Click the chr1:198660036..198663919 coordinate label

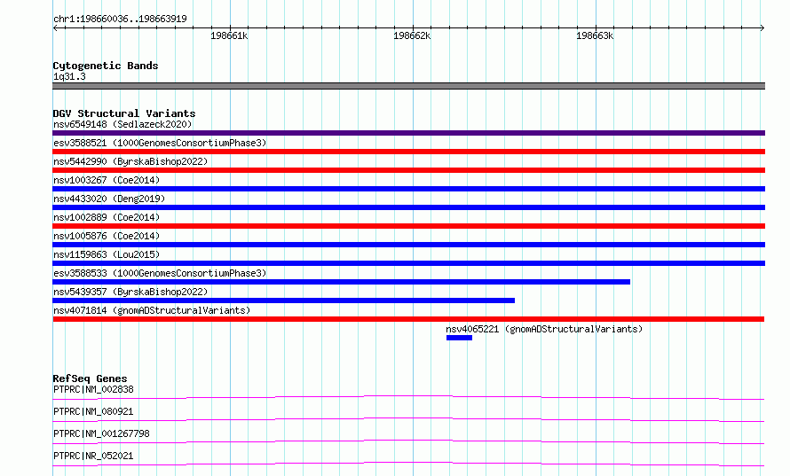pyautogui.click(x=120, y=19)
